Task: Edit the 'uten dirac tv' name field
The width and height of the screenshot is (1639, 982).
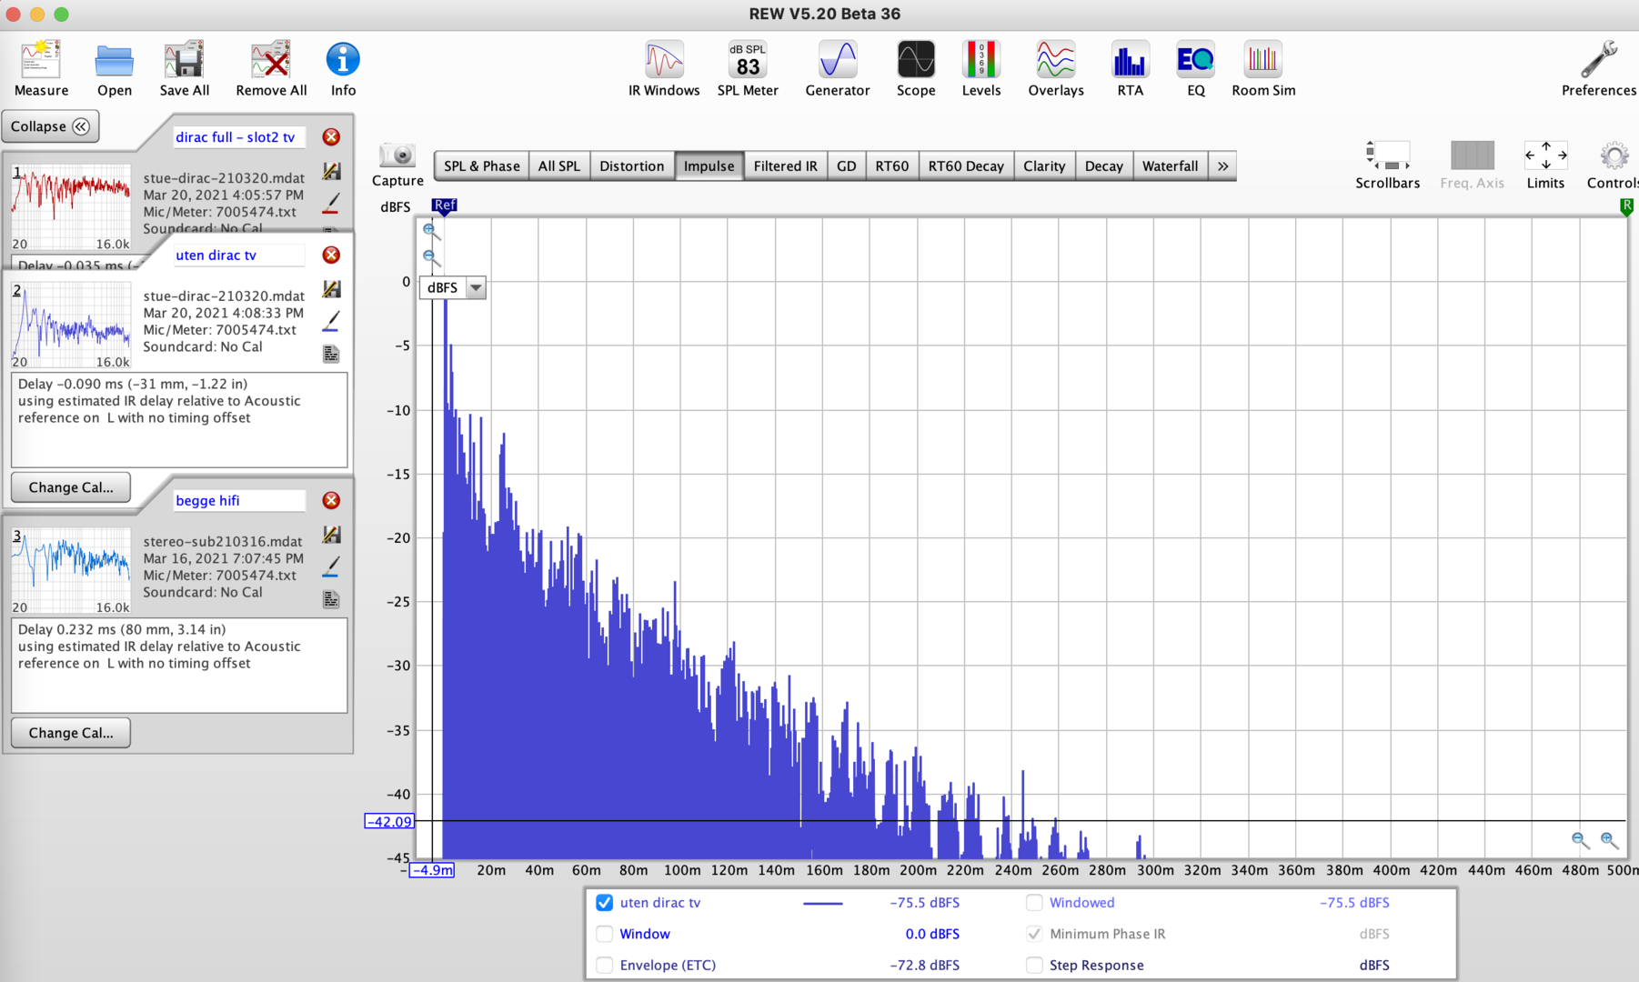Action: point(239,255)
